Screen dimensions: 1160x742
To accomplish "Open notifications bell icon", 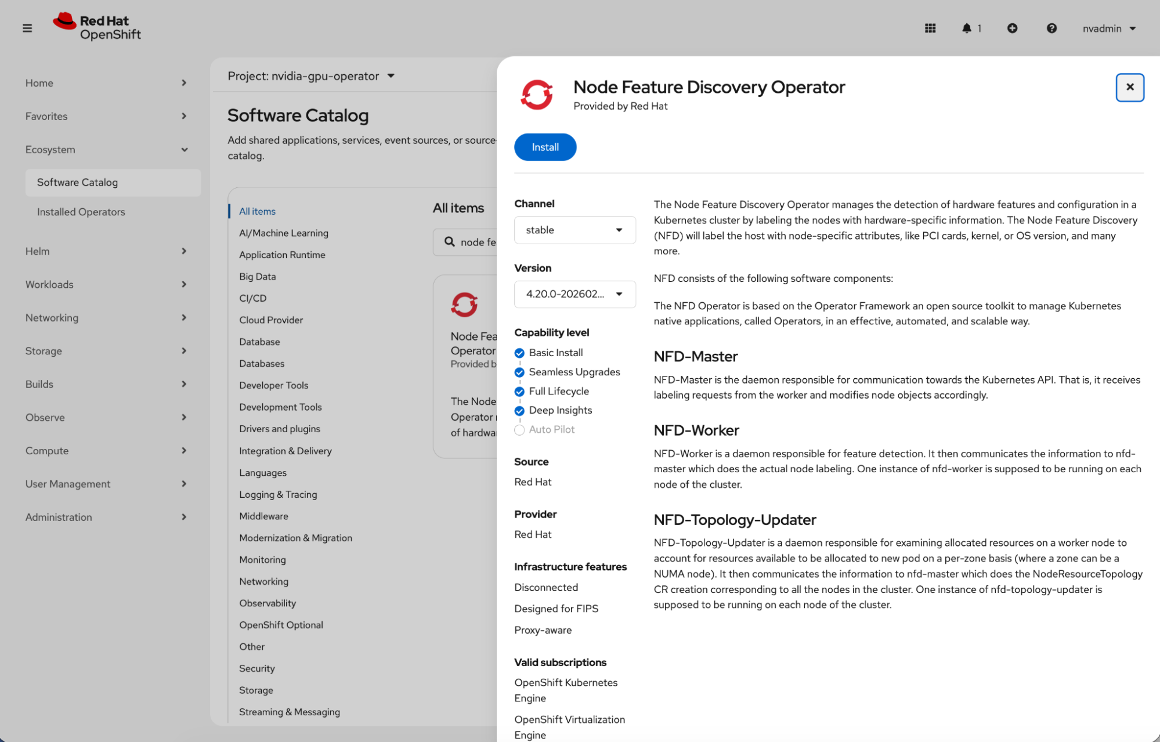I will coord(966,28).
